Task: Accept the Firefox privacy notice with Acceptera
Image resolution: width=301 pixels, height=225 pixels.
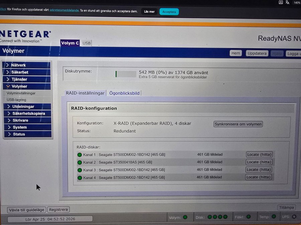Action: click(169, 12)
